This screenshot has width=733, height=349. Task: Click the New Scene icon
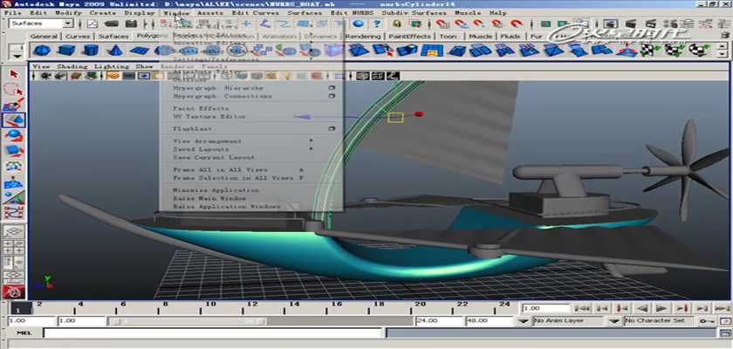[x=93, y=24]
